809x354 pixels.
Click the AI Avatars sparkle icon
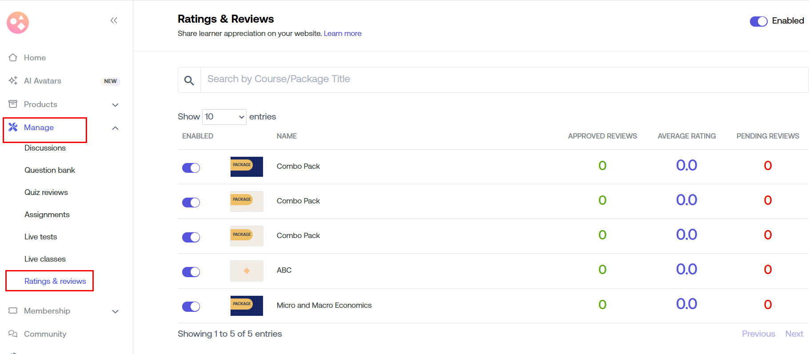(x=13, y=81)
